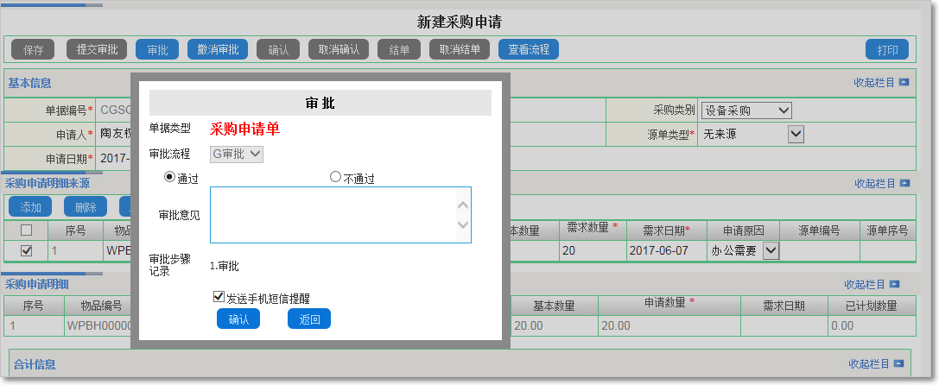Click the 保存 toolbar button
This screenshot has width=939, height=385.
pos(33,50)
